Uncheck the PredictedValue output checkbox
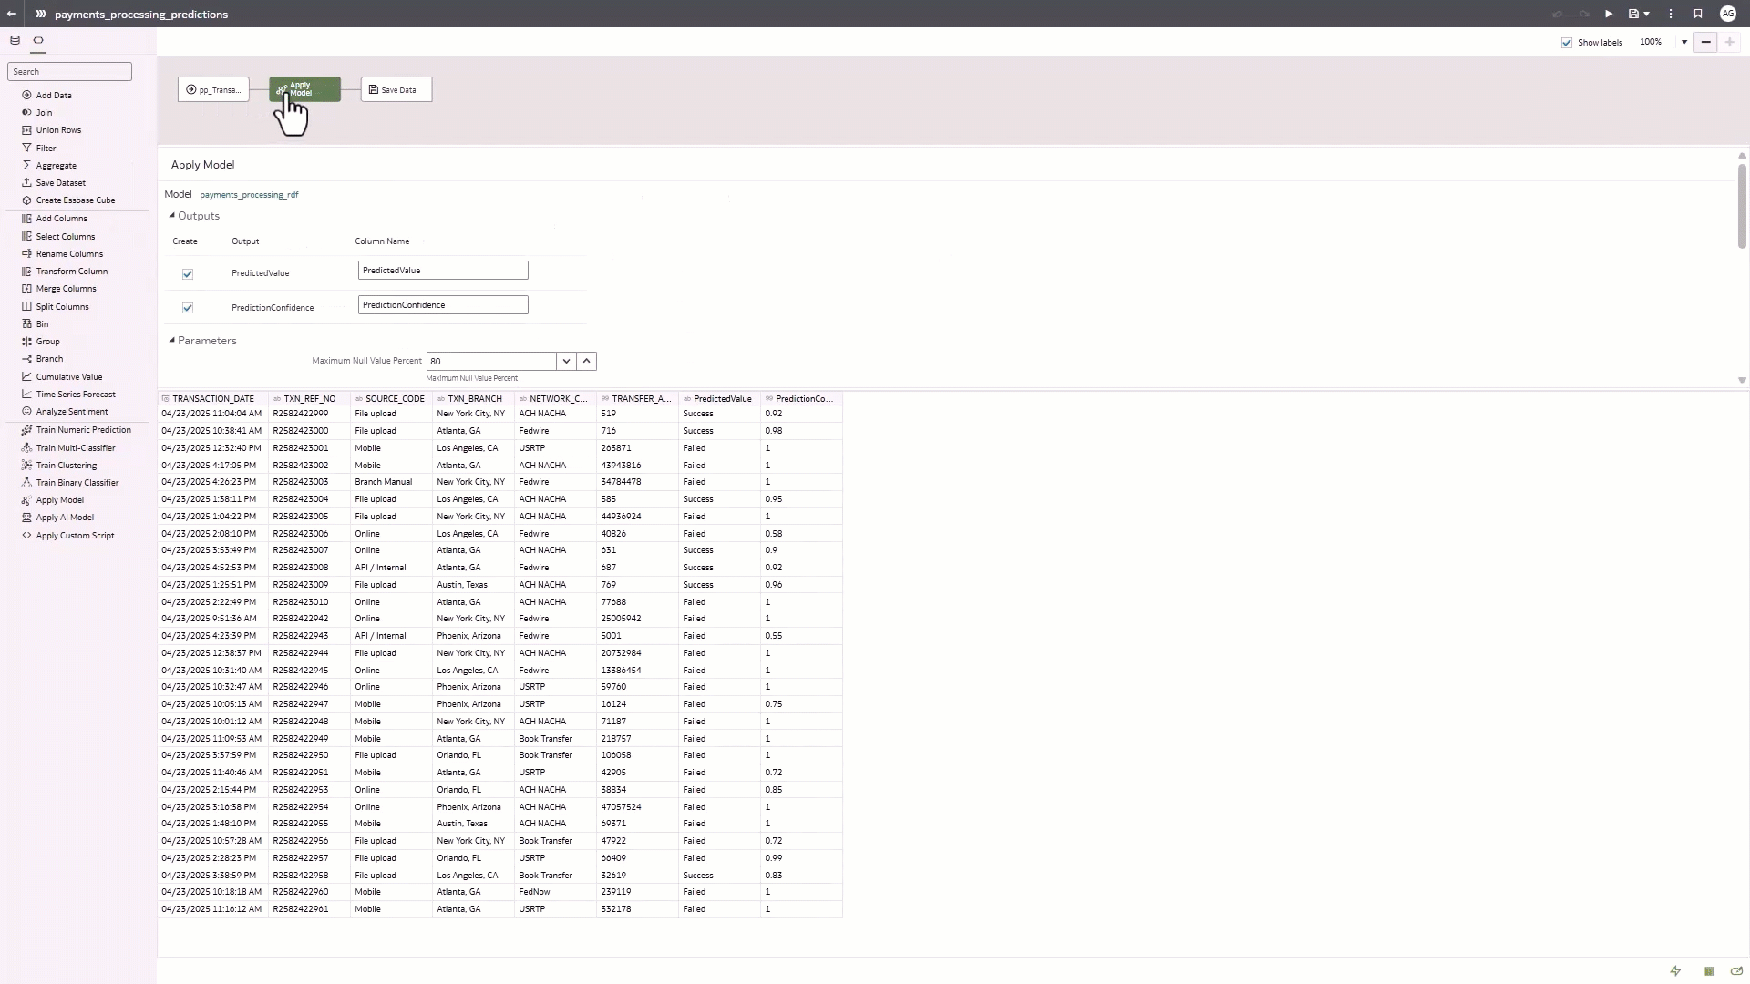The height and width of the screenshot is (984, 1750). click(x=187, y=273)
